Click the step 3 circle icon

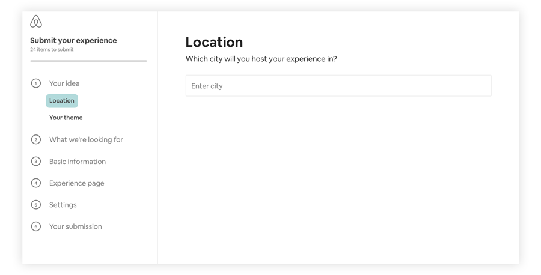[36, 162]
